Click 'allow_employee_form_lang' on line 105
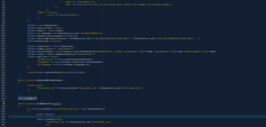This screenshot has height=127, width=266. [52, 39]
